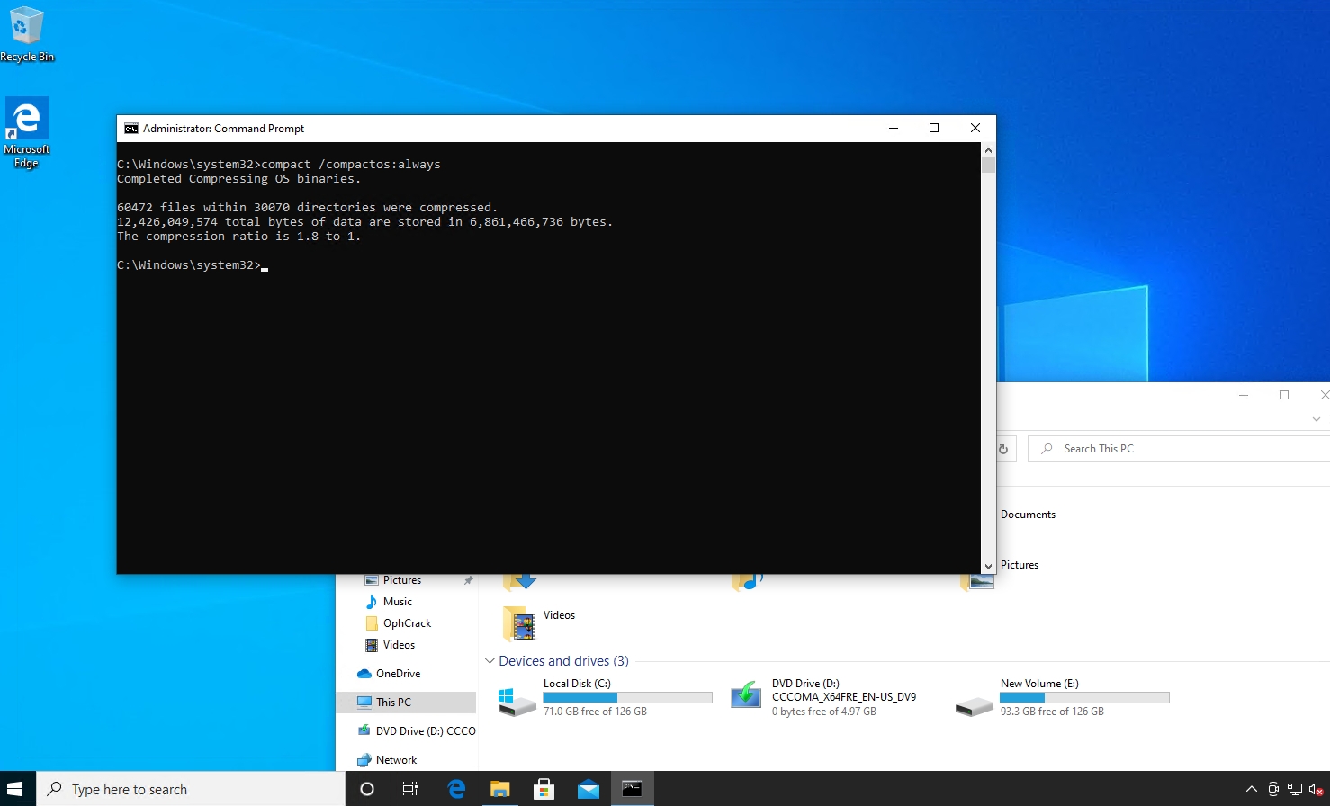Select Network in the navigation pane

tap(396, 760)
